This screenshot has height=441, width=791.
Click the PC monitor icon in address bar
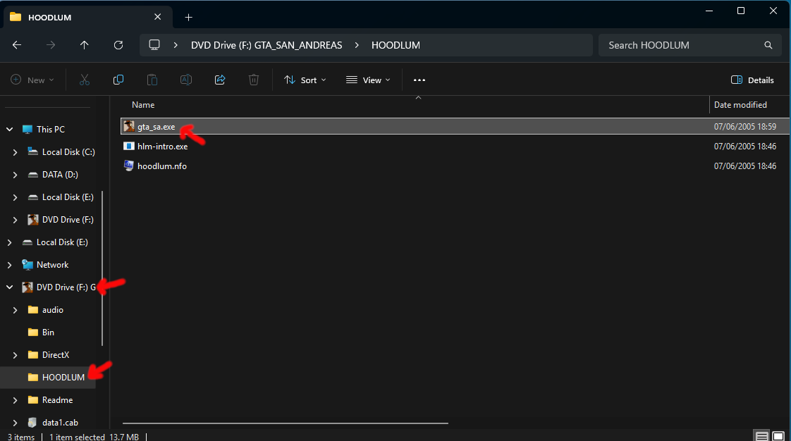[x=154, y=45]
